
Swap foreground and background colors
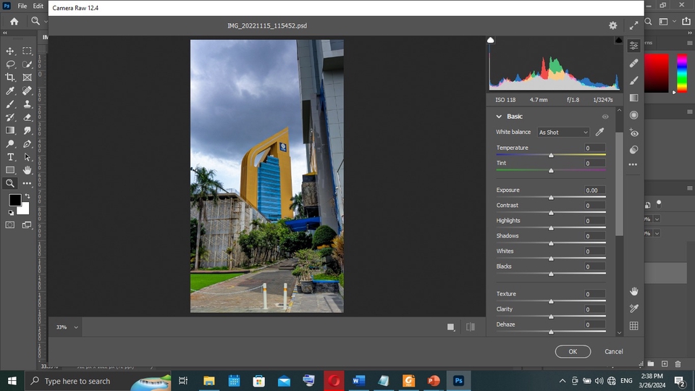(28, 195)
